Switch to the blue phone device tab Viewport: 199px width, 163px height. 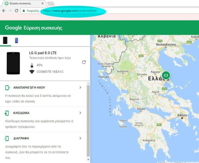point(16,40)
